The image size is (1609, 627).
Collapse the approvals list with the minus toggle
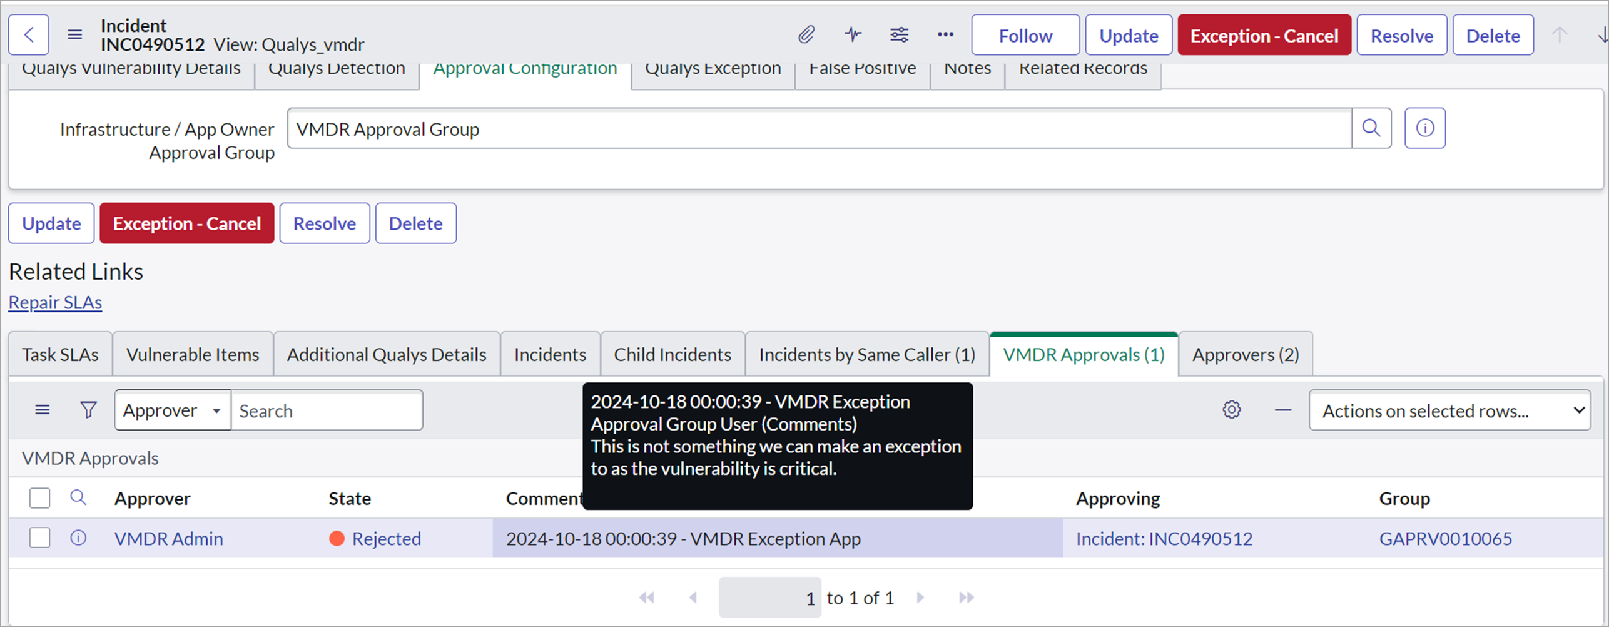point(1282,410)
